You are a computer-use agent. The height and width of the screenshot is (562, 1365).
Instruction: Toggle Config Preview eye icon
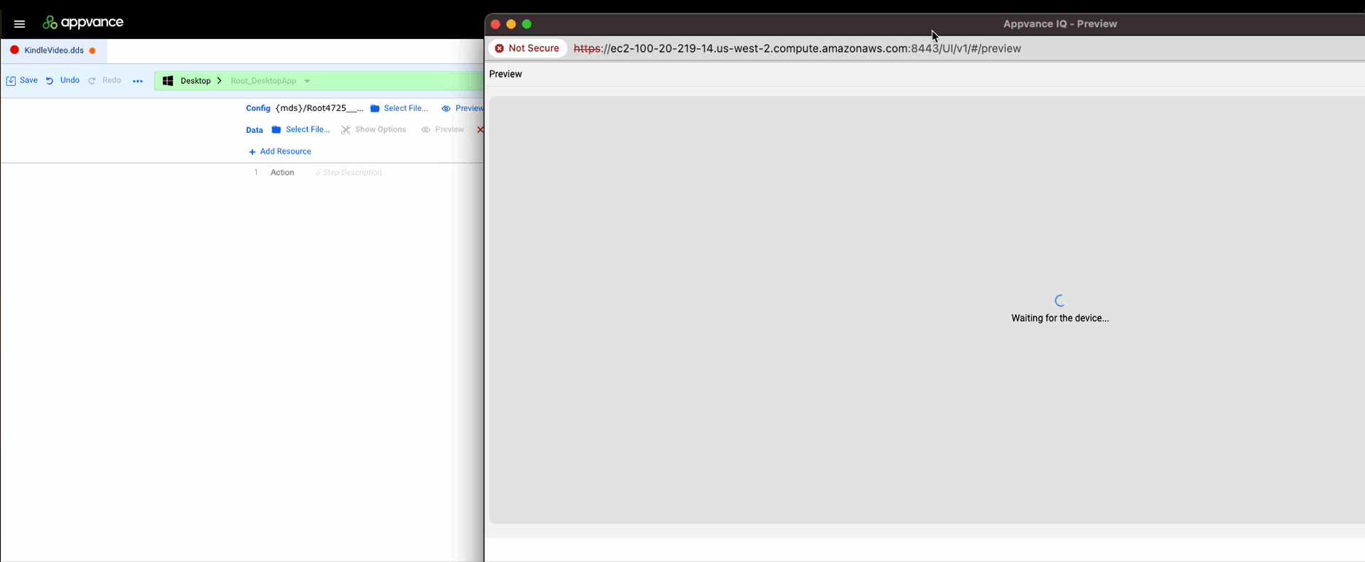(x=446, y=109)
